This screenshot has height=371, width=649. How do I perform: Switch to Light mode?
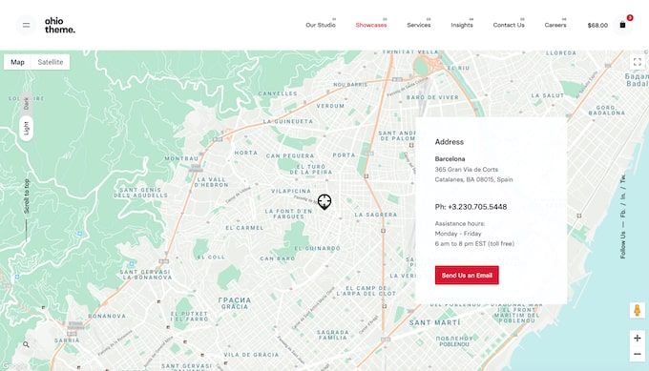point(26,128)
